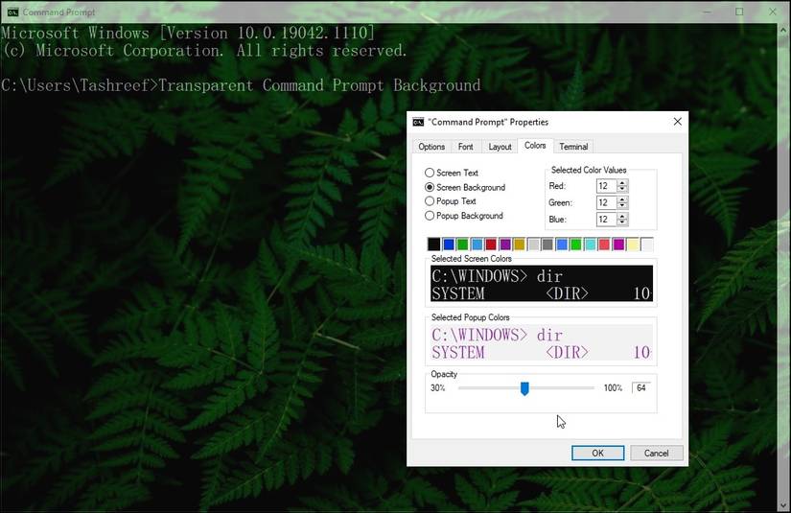791x513 pixels.
Task: Open the Font tab
Action: 465,147
